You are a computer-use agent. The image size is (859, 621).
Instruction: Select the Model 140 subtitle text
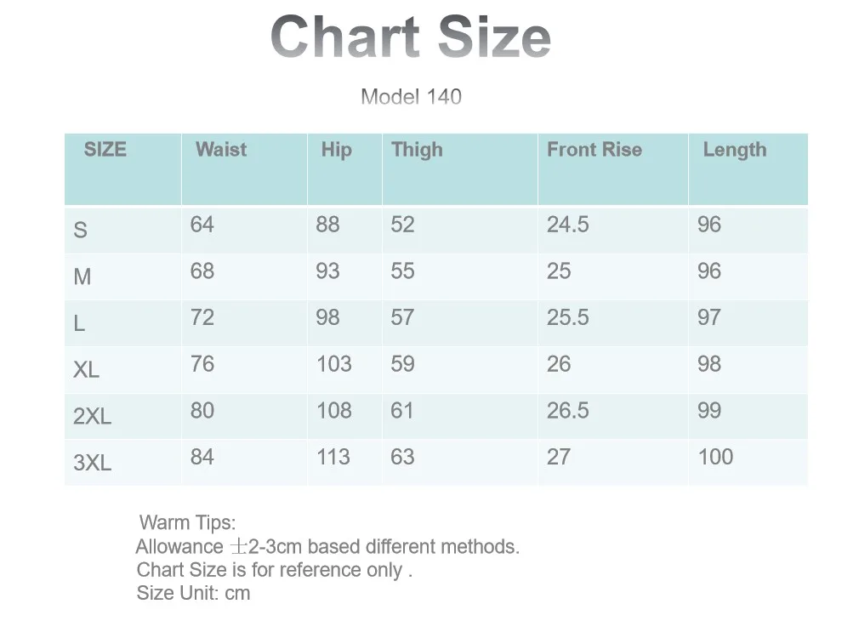[x=411, y=97]
